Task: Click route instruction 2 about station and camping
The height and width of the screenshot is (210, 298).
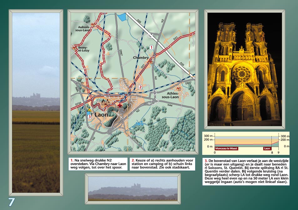Action: tap(162, 164)
